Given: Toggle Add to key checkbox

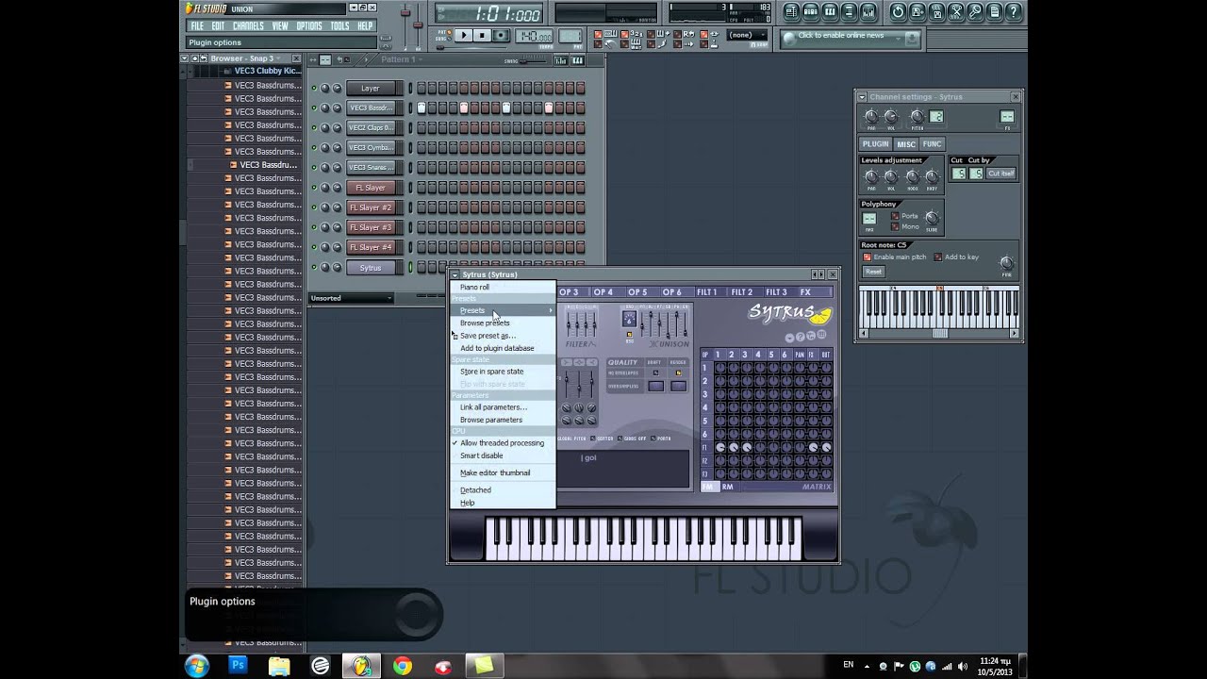Looking at the screenshot, I should (937, 257).
